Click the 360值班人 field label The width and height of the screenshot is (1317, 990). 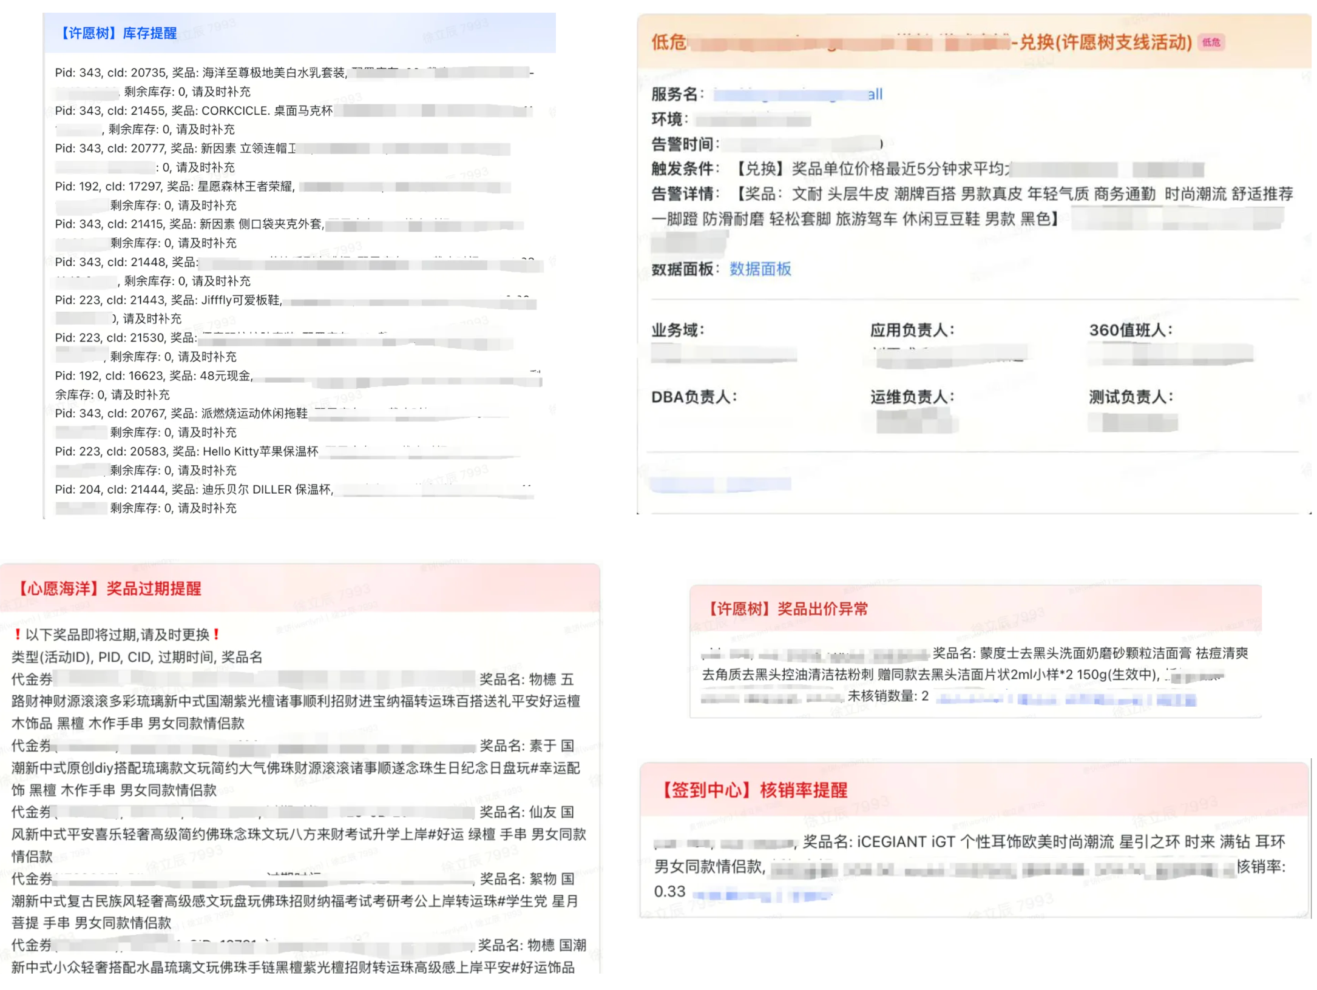[1131, 330]
